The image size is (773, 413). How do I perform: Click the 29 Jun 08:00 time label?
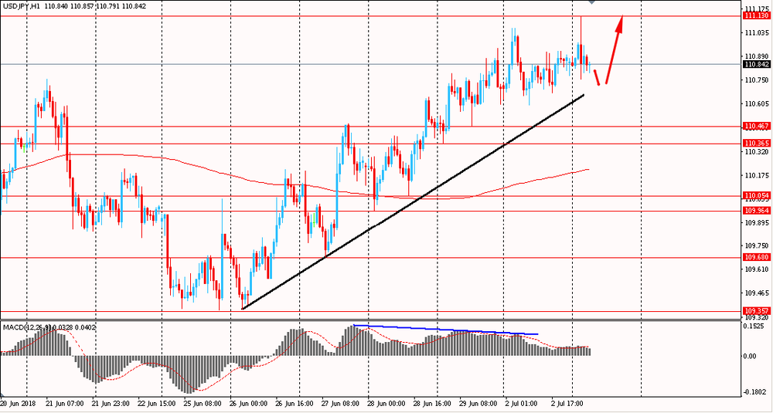tap(478, 403)
